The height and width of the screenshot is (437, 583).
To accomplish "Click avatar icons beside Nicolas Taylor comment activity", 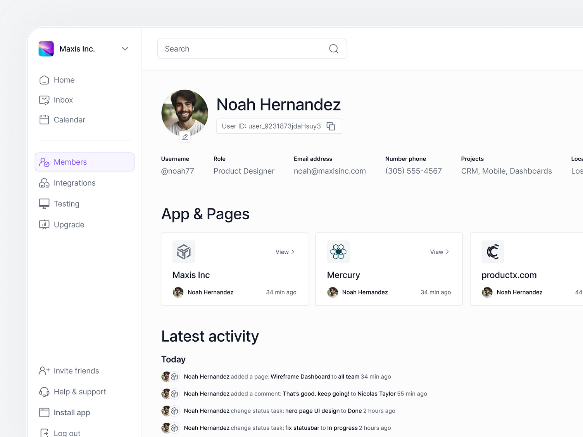I will (x=170, y=394).
